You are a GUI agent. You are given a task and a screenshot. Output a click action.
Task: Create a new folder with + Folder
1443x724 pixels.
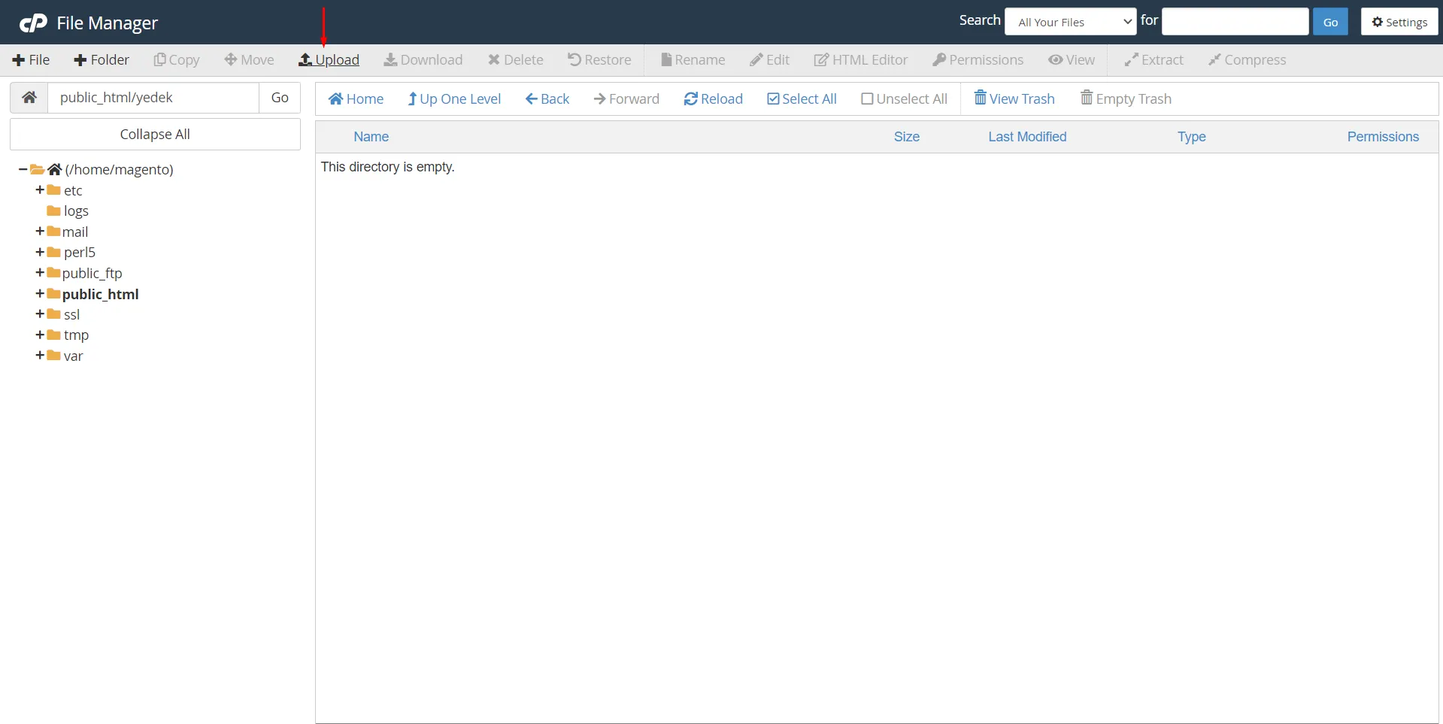click(x=102, y=60)
